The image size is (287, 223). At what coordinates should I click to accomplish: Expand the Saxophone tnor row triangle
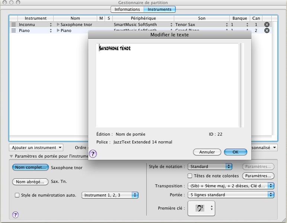[58, 25]
